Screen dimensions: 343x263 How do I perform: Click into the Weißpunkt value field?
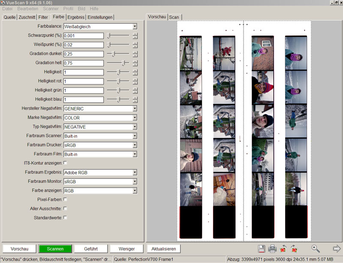point(83,45)
